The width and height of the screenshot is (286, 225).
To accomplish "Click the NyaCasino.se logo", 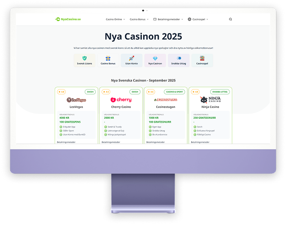I will 68,19.
